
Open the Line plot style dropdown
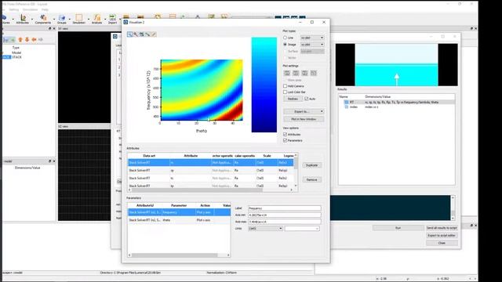point(312,38)
